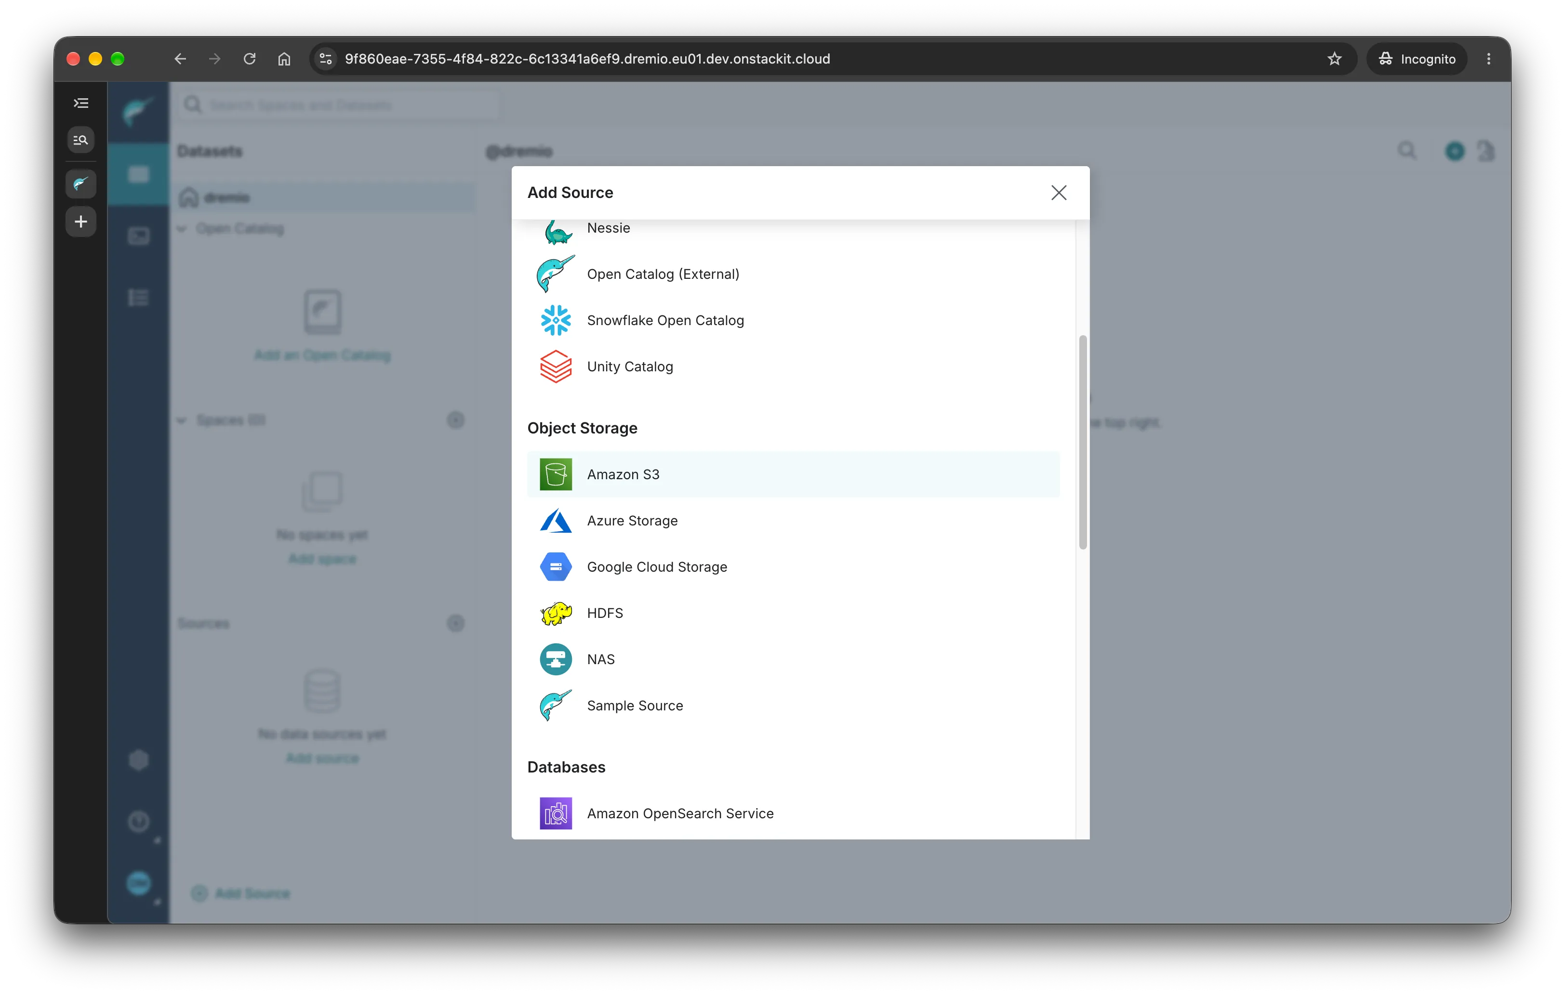This screenshot has width=1565, height=995.
Task: Pick the Snowflake Open Catalog icon
Action: coord(556,320)
